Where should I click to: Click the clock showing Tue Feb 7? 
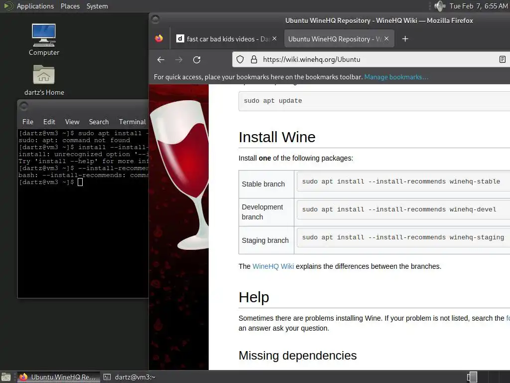click(x=478, y=6)
